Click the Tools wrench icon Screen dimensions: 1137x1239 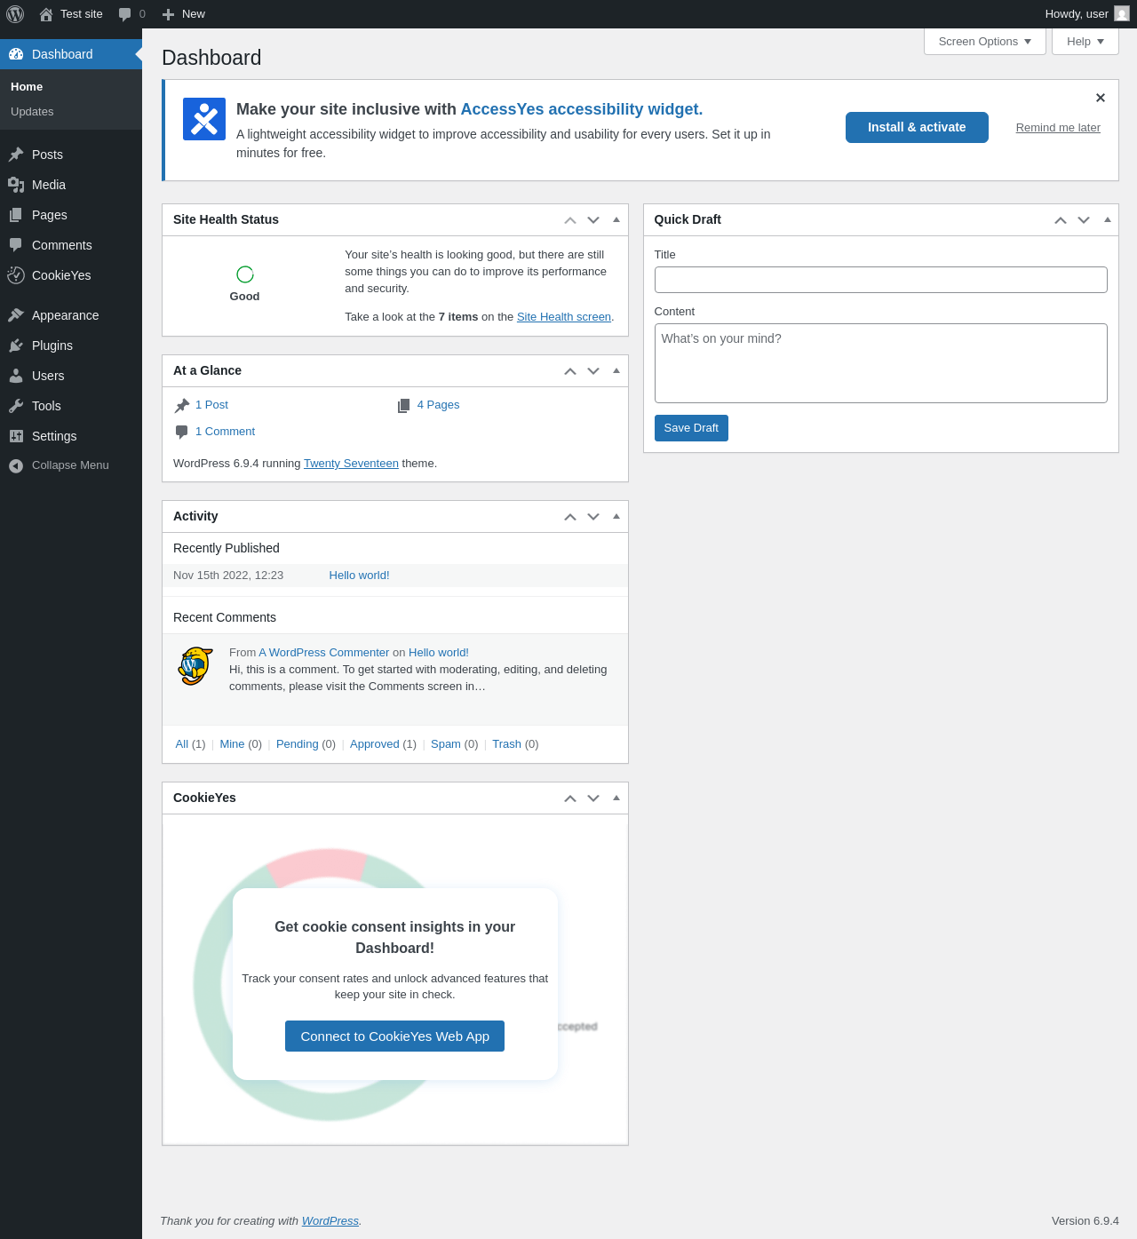pos(16,406)
